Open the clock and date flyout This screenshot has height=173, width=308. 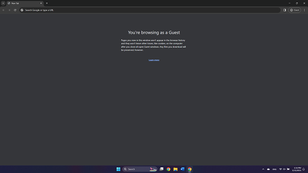[x=296, y=169]
